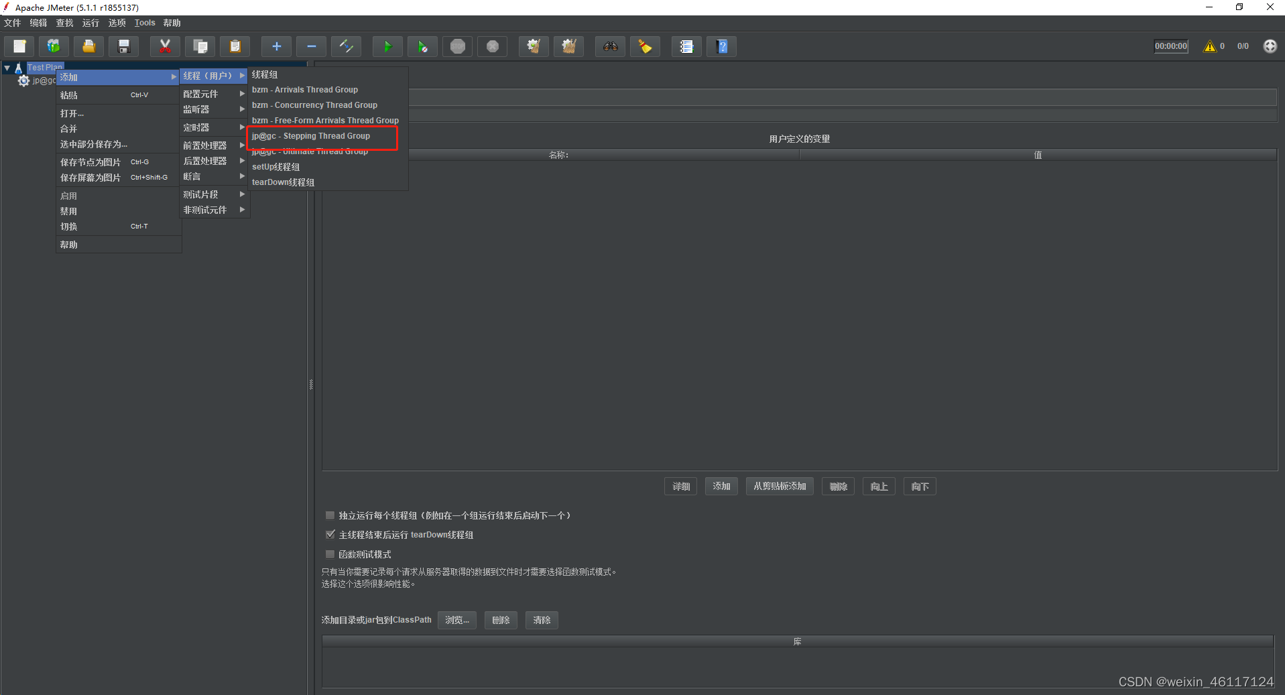Expand the 断言 submenu
Screen dimensions: 1285x695
[214, 176]
